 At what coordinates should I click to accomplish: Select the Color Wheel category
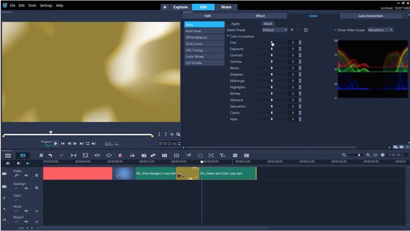(204, 57)
